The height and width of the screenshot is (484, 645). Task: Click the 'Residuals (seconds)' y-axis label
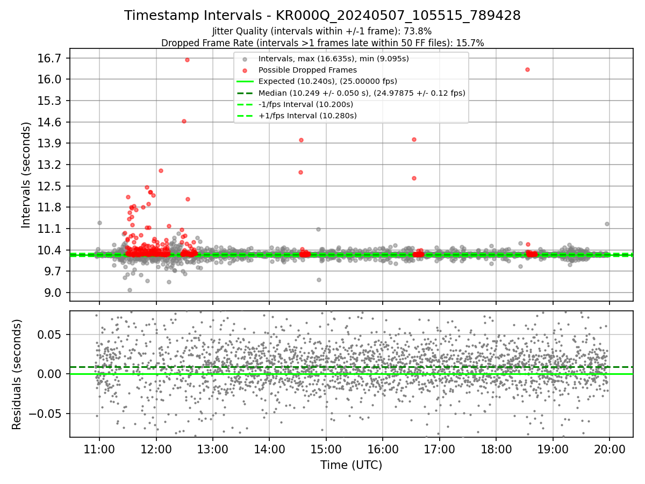pyautogui.click(x=17, y=374)
